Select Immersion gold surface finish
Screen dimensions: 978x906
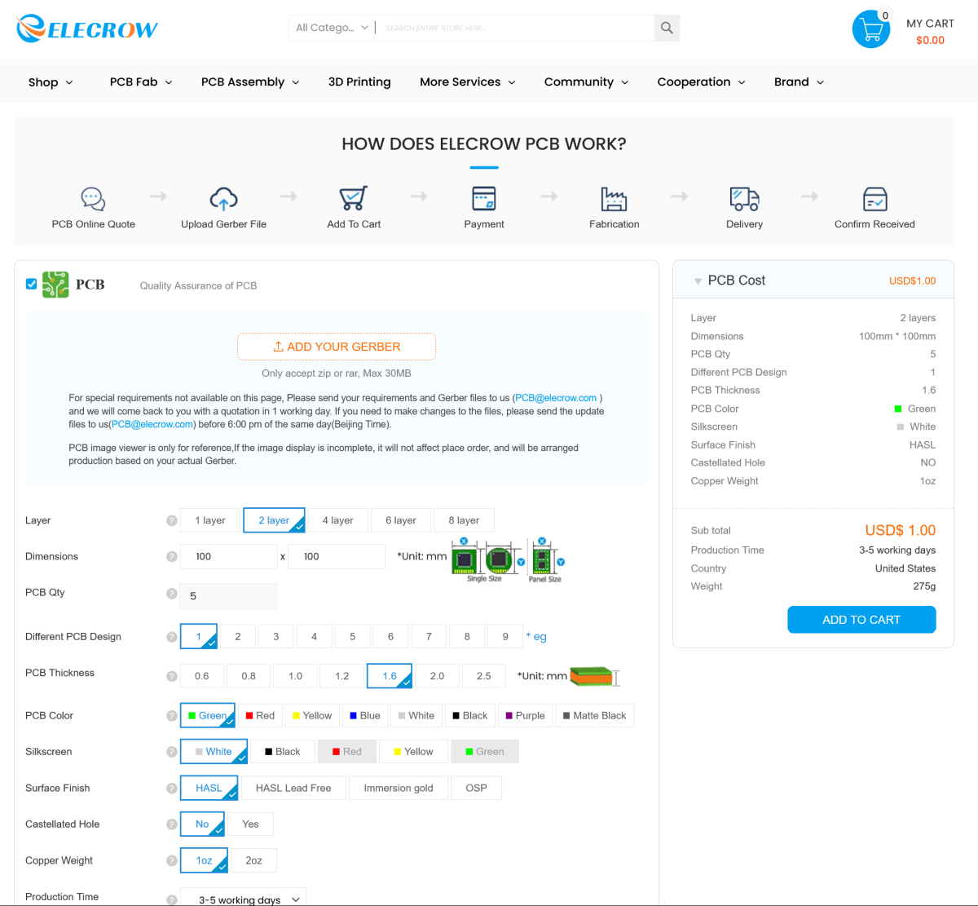399,789
